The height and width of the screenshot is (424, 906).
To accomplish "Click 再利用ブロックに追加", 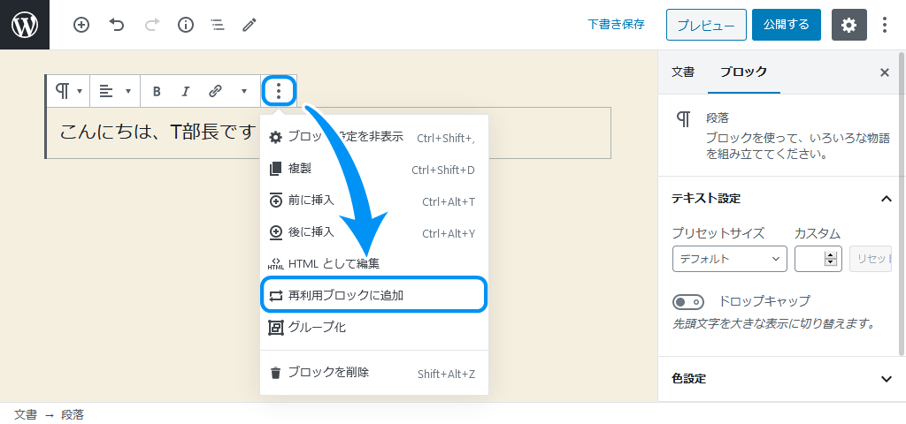I will (x=373, y=295).
